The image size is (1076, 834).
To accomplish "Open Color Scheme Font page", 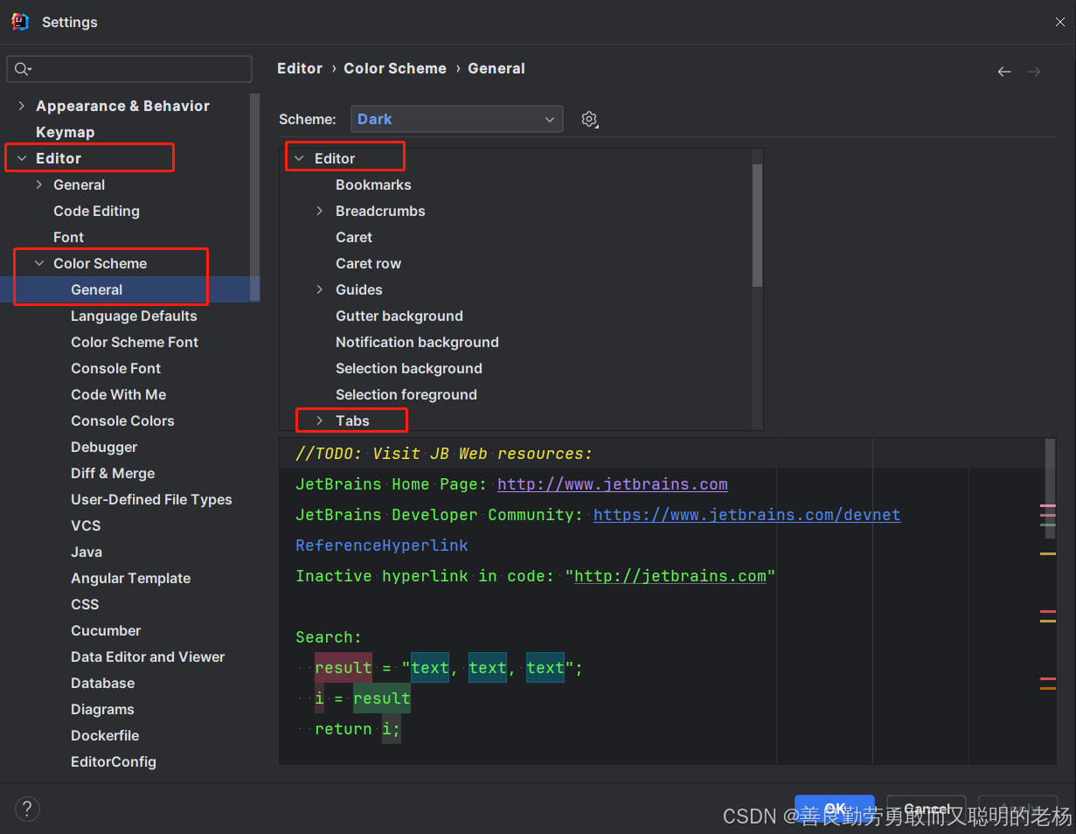I will [x=135, y=342].
